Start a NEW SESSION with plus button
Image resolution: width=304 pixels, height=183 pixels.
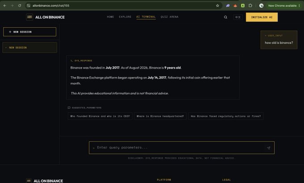30,32
